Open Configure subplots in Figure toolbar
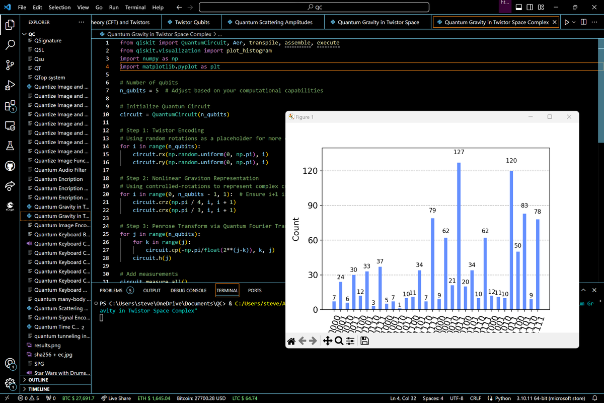 click(x=351, y=341)
